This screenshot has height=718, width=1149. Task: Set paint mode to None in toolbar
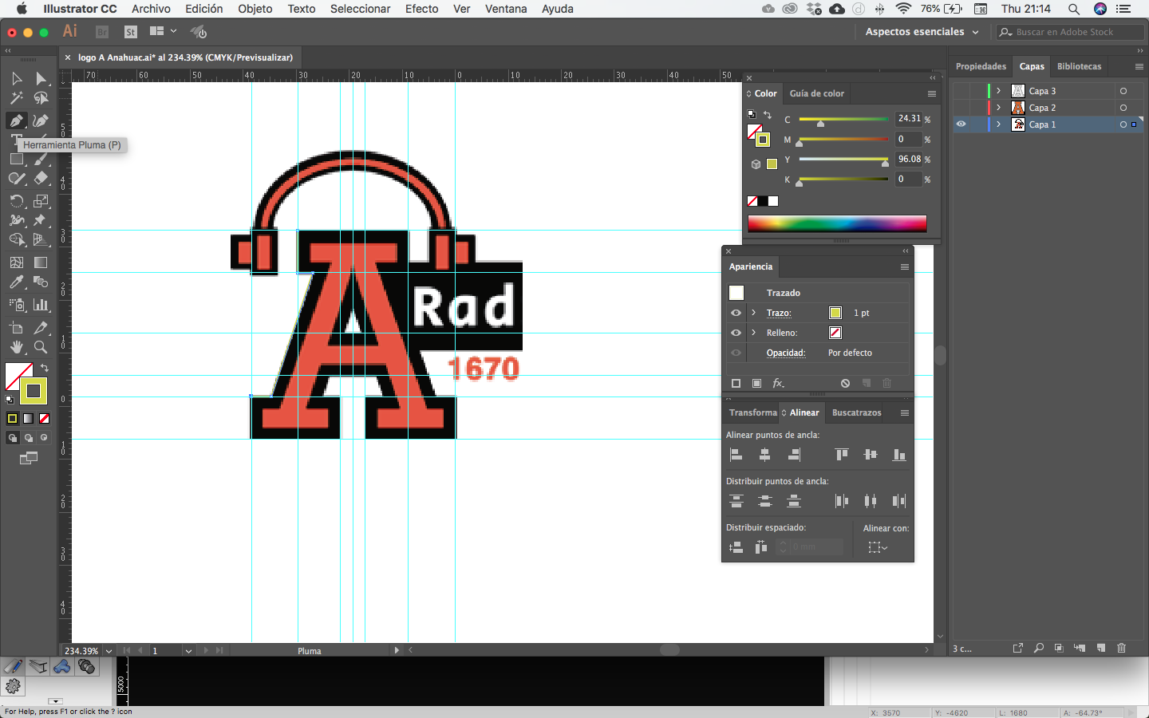click(44, 418)
